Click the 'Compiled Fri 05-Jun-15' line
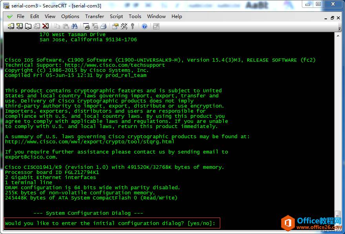This screenshot has width=345, height=234. pyautogui.click(x=76, y=75)
